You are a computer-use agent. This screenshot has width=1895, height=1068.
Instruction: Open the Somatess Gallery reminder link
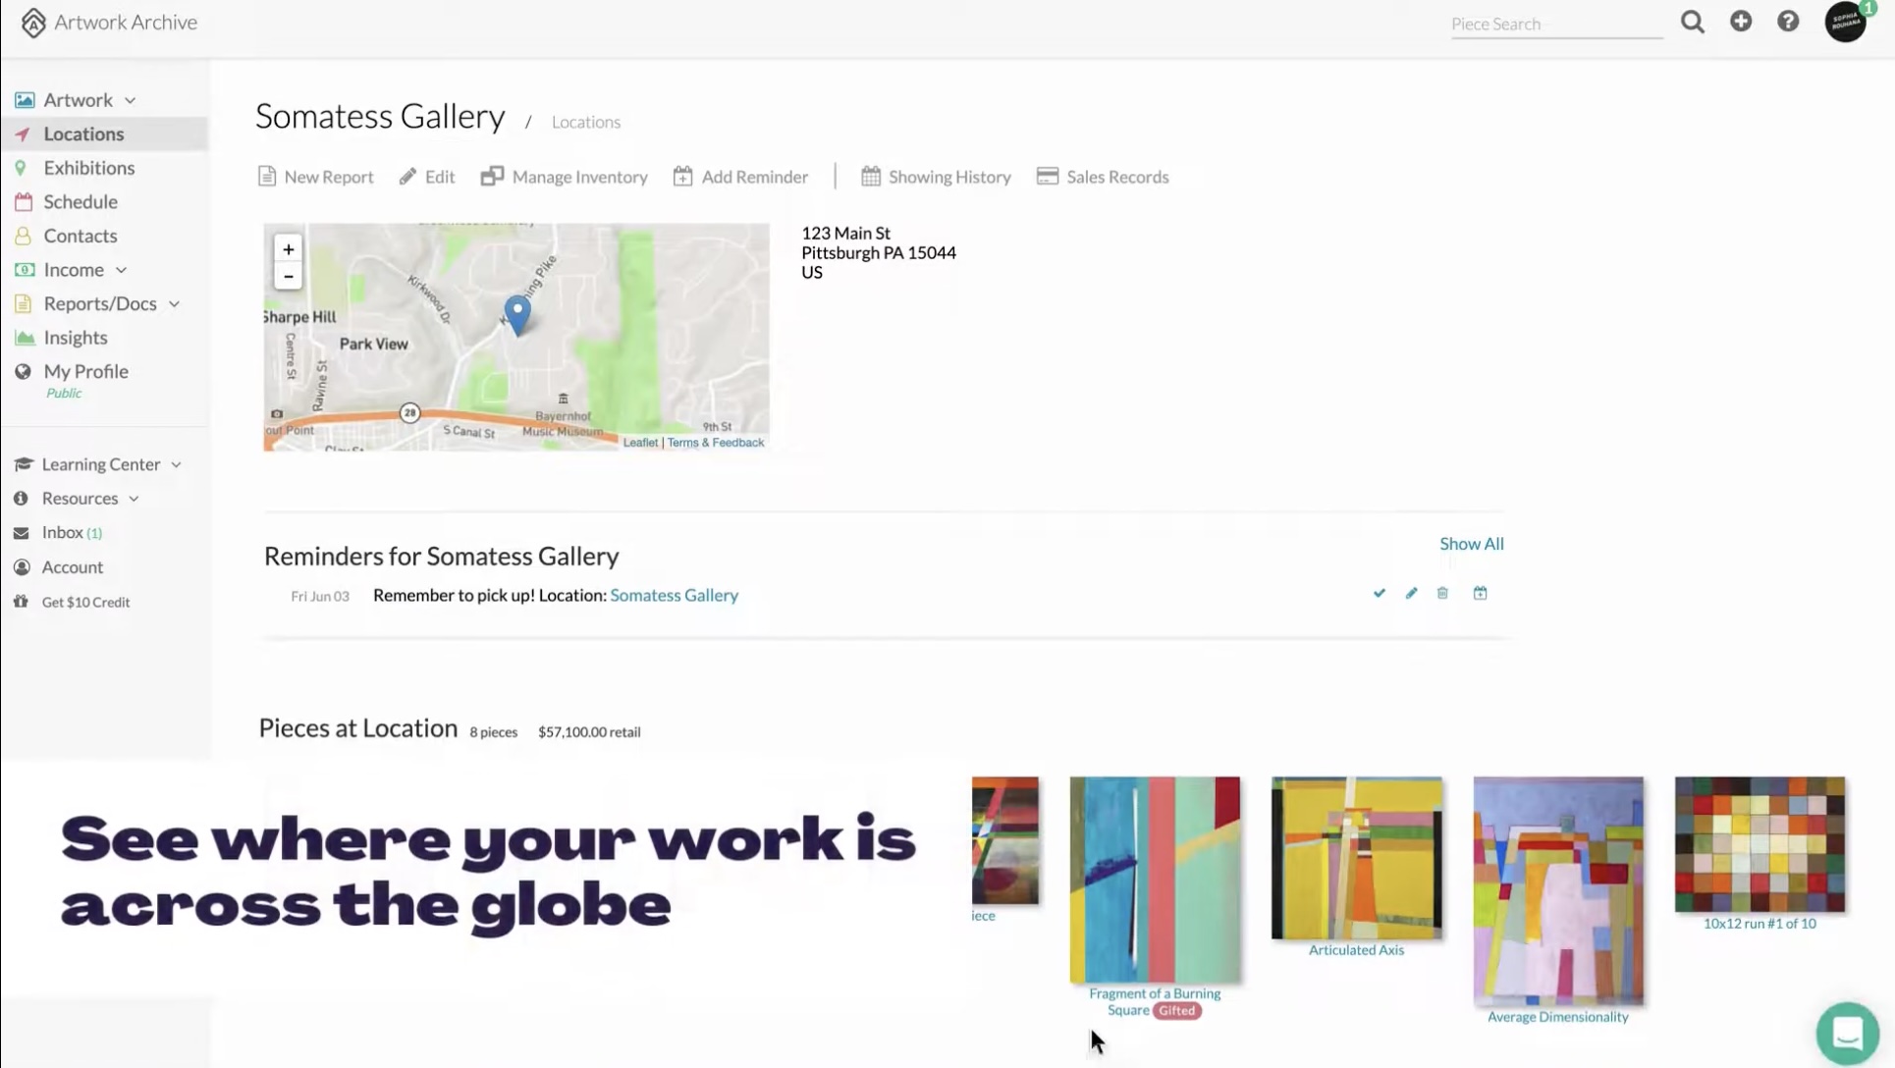(675, 595)
